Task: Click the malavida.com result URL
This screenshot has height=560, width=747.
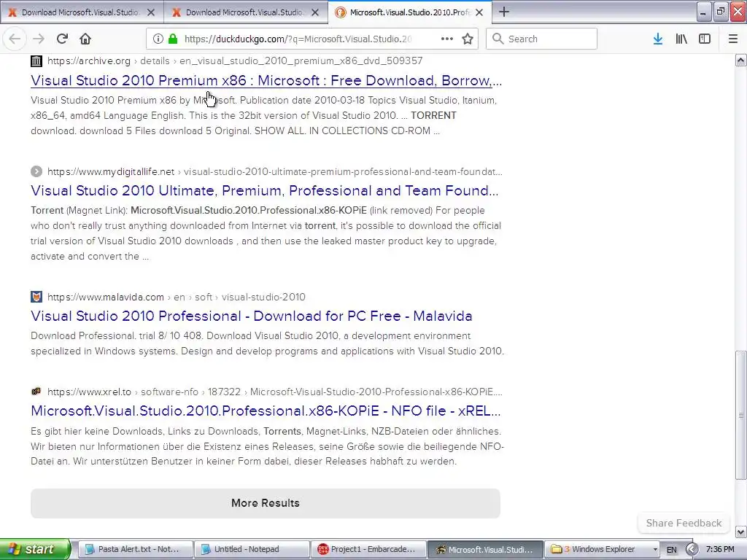Action: [177, 297]
